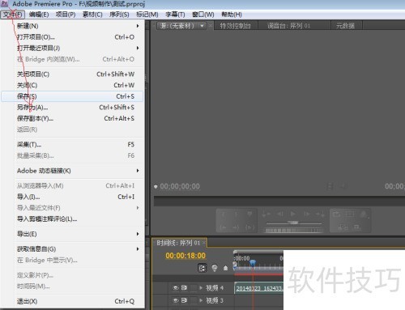Hide the 视频 4 track with the eye icon
Viewport: 405px width, 310px height.
click(x=176, y=287)
